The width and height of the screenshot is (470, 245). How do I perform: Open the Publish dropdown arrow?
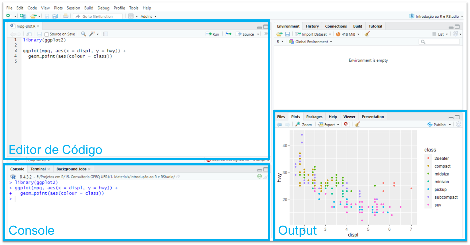450,125
